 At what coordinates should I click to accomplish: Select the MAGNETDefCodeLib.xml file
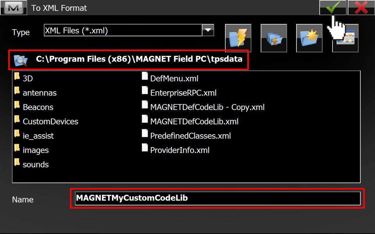coord(194,121)
